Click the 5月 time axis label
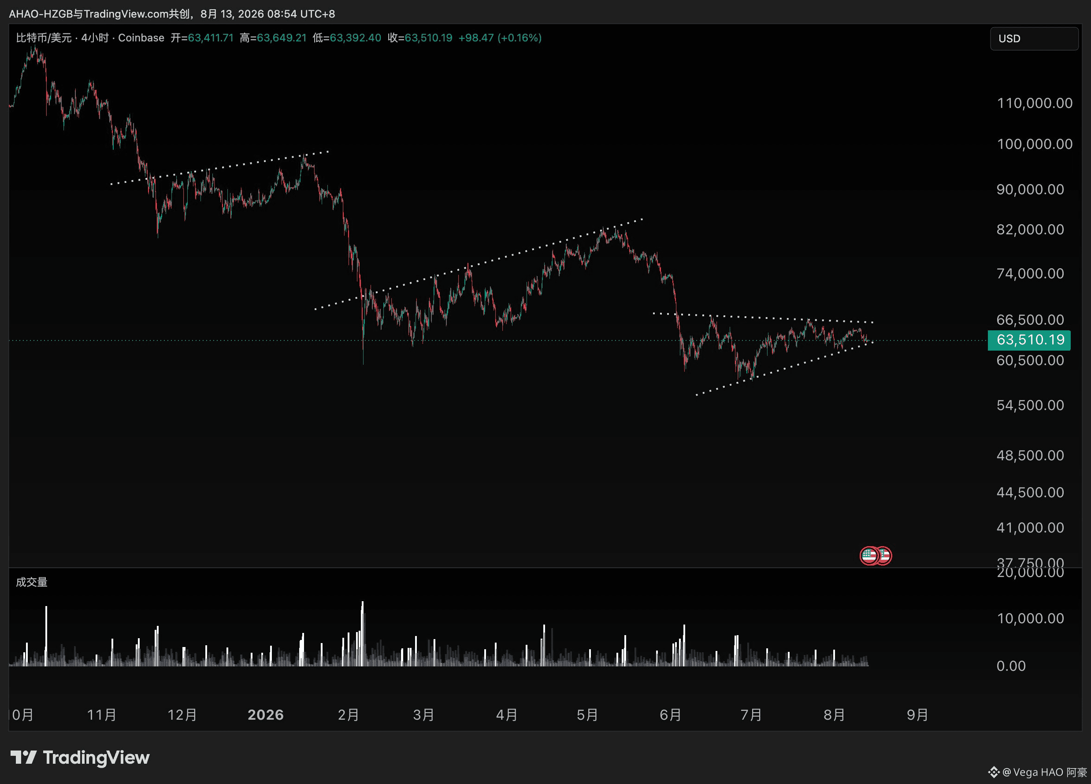 pyautogui.click(x=587, y=715)
